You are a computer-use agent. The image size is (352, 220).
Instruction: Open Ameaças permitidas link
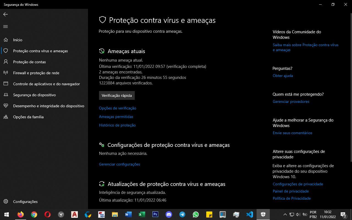click(x=116, y=117)
